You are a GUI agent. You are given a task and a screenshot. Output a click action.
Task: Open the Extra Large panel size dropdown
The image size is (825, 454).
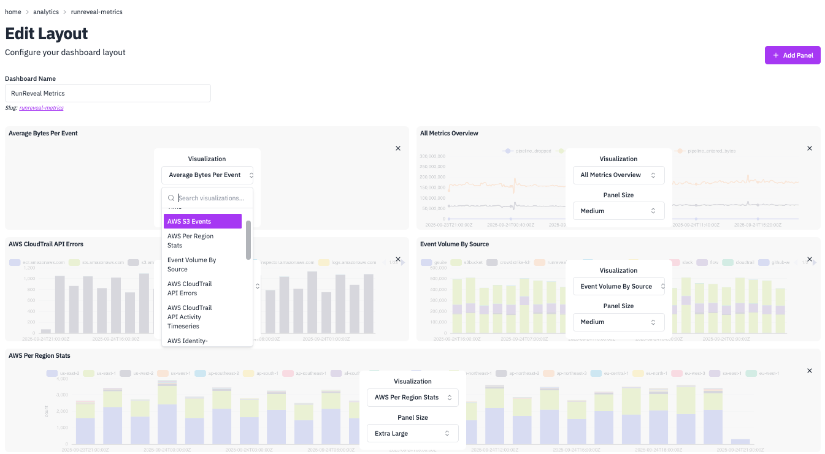412,433
